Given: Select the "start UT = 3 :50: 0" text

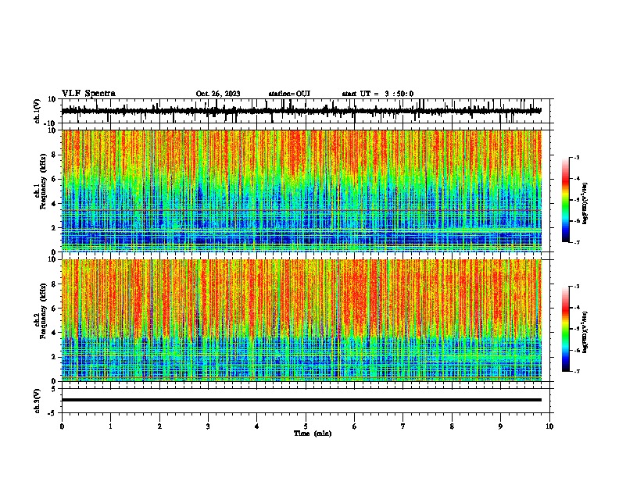Looking at the screenshot, I should 377,94.
